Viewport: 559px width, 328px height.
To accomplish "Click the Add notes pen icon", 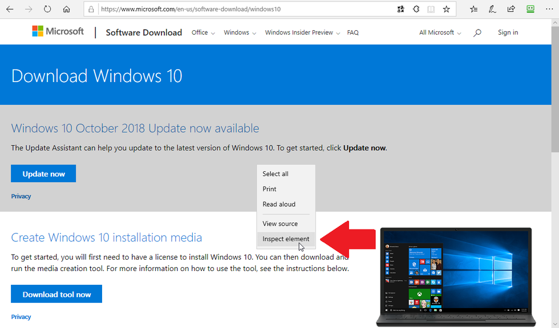I will point(492,9).
